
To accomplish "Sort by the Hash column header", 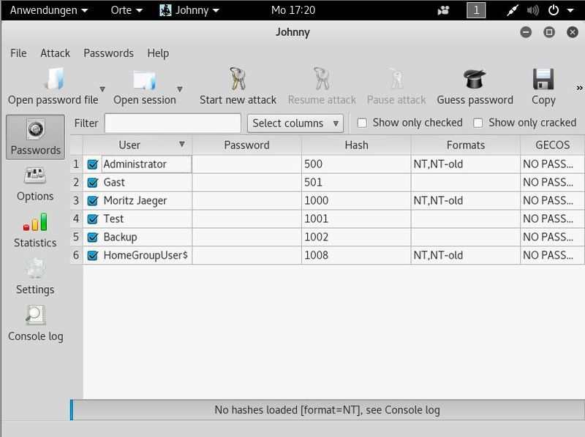I will tap(356, 145).
